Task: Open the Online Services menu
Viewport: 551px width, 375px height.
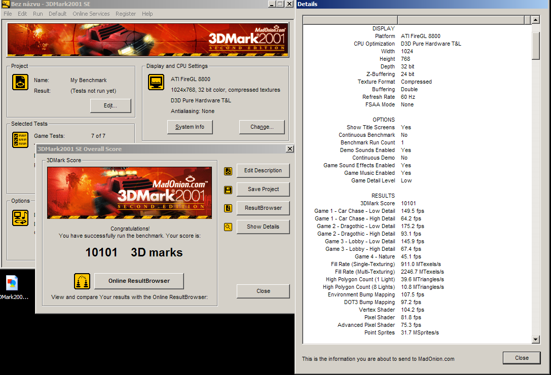Action: 91,14
